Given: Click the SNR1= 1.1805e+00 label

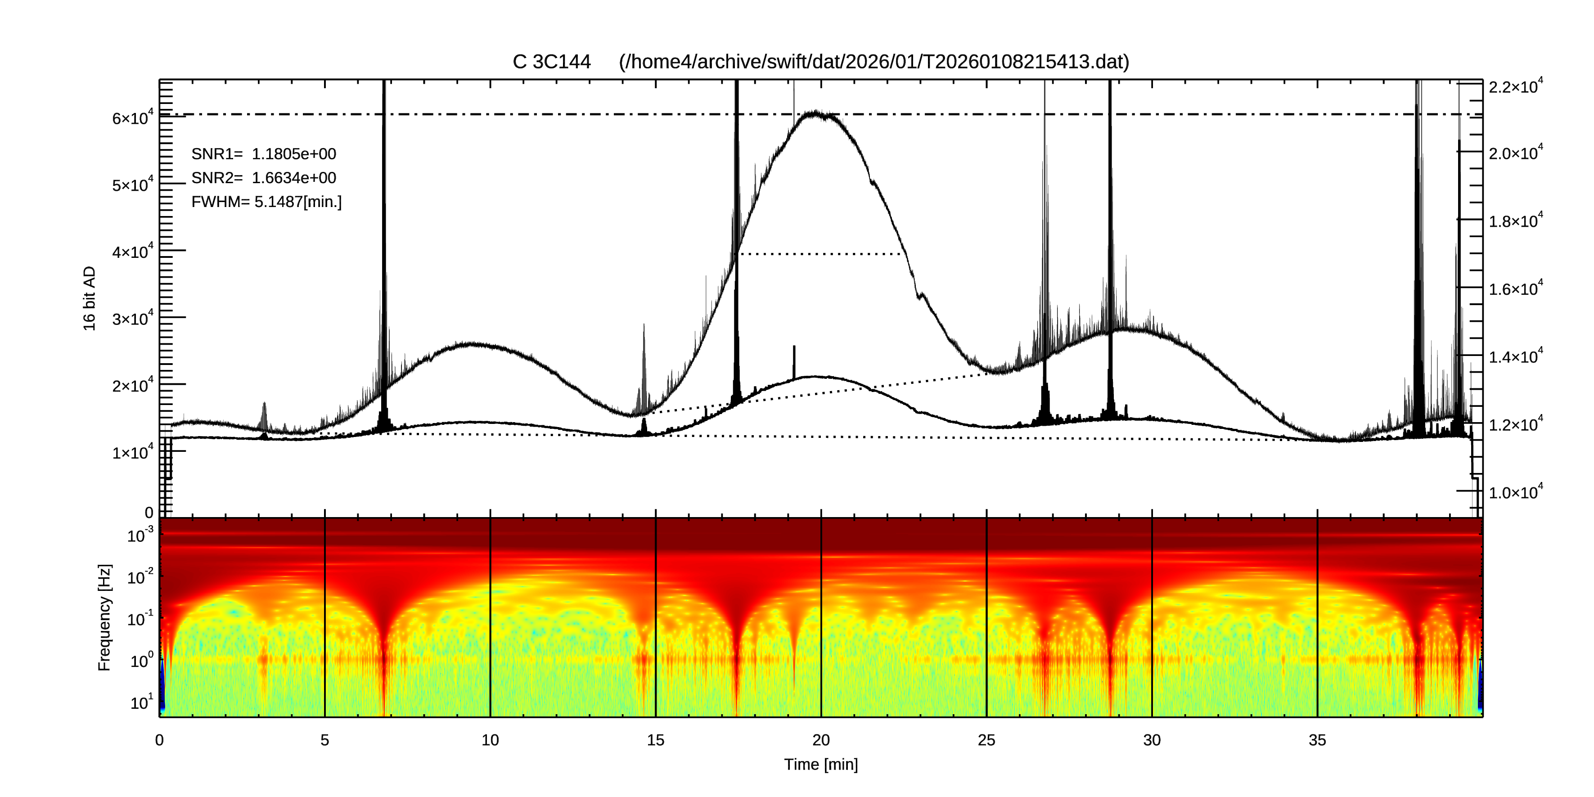Looking at the screenshot, I should point(264,154).
